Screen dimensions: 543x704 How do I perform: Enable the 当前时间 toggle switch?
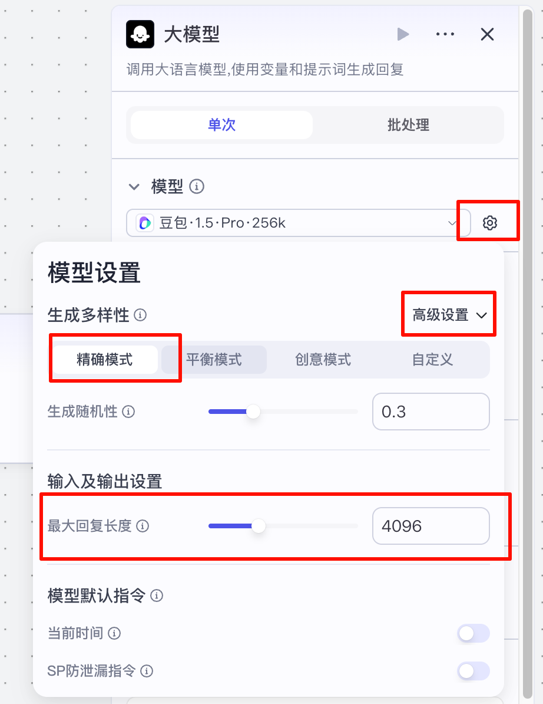click(474, 634)
